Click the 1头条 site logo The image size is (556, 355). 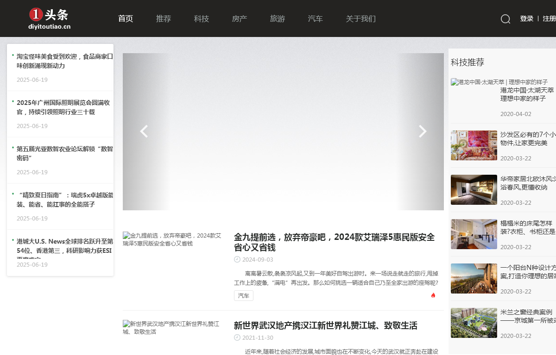[x=49, y=18]
